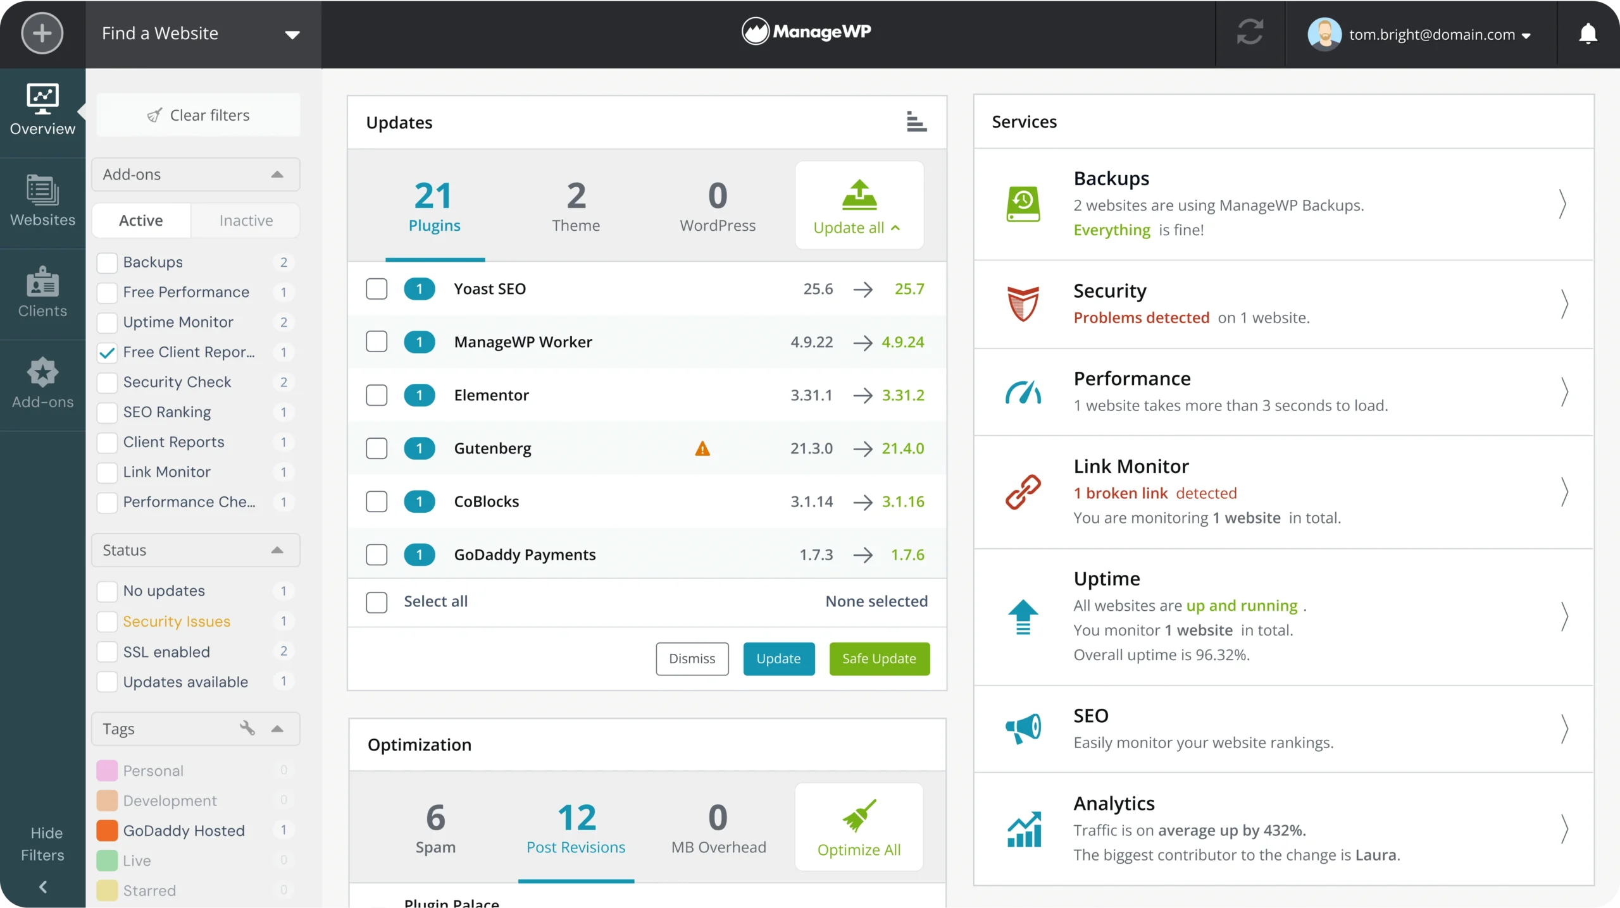This screenshot has width=1620, height=908.
Task: Click the Hide Filters link
Action: tap(42, 844)
